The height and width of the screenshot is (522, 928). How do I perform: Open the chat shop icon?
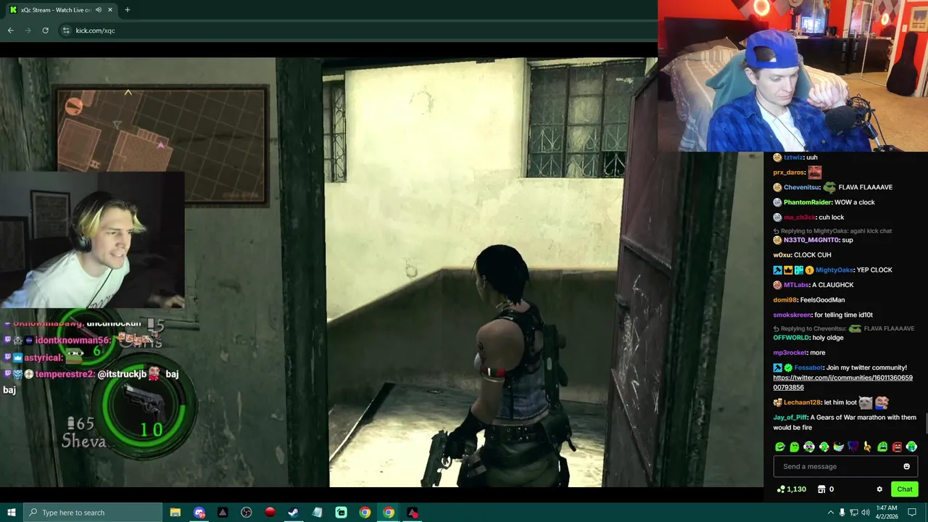pyautogui.click(x=821, y=489)
